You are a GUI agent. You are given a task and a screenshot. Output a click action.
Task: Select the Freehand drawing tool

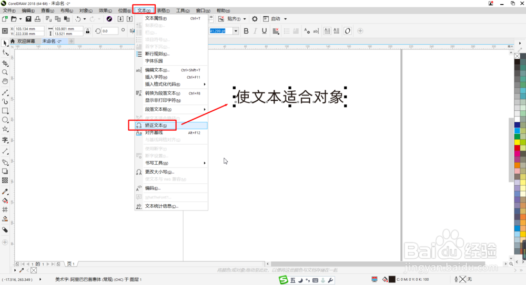point(5,92)
